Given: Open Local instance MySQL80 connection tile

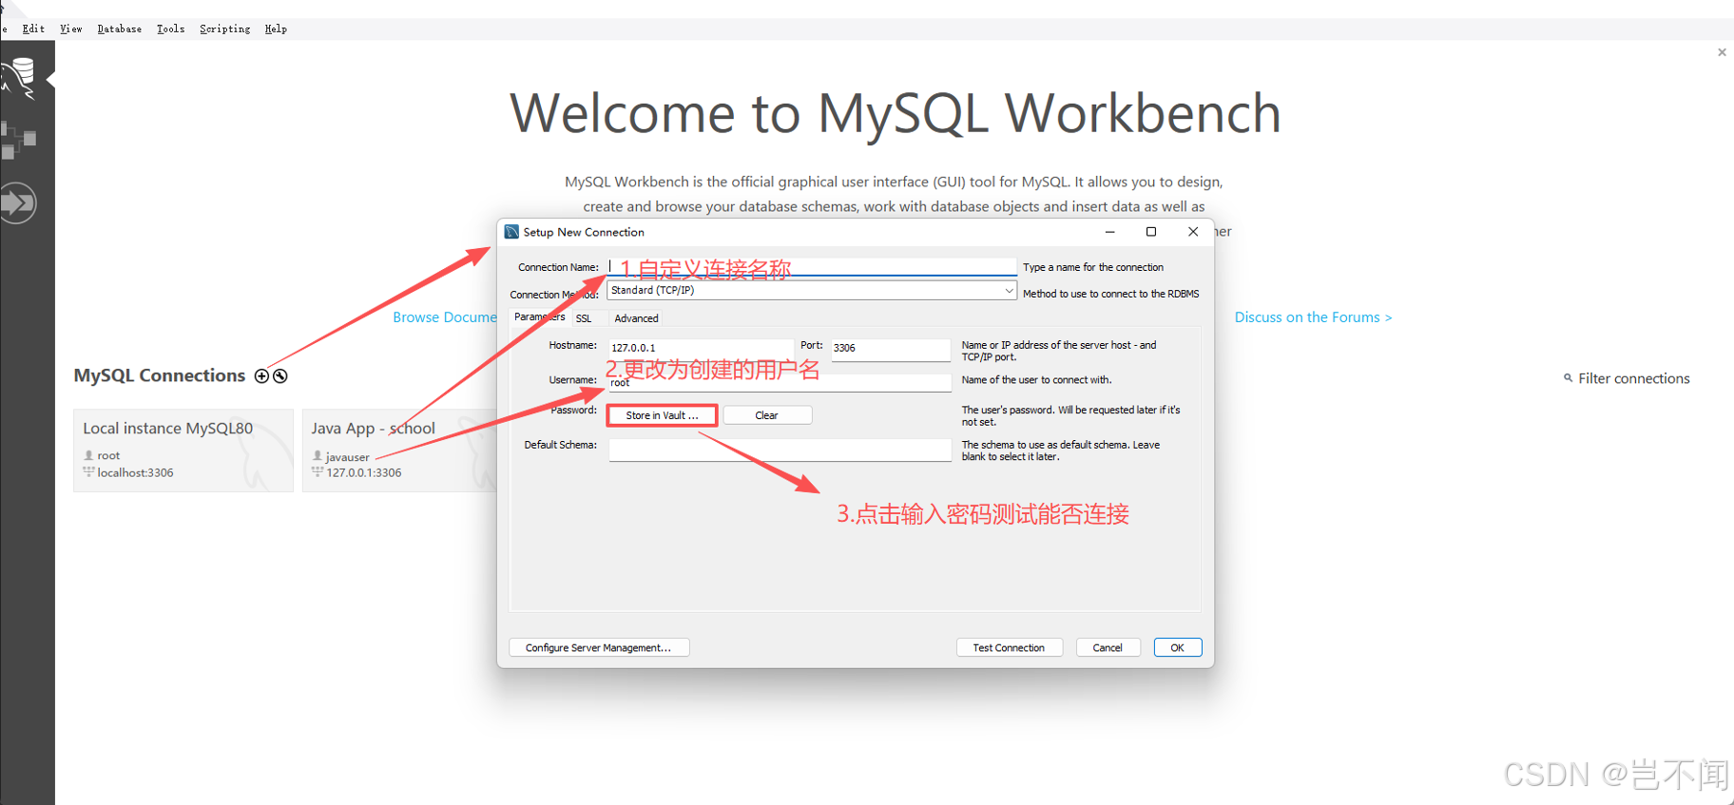Looking at the screenshot, I should tap(183, 450).
